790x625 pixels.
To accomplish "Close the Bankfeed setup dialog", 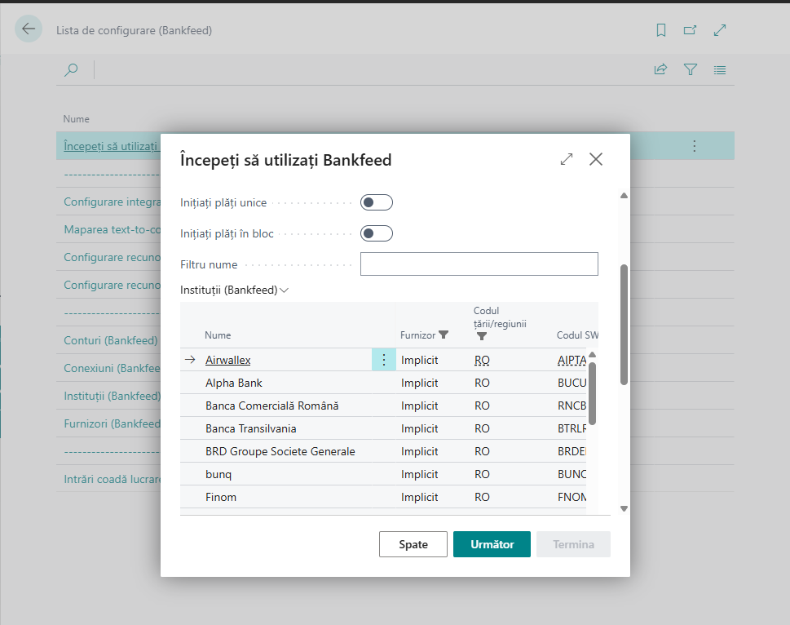I will [596, 159].
